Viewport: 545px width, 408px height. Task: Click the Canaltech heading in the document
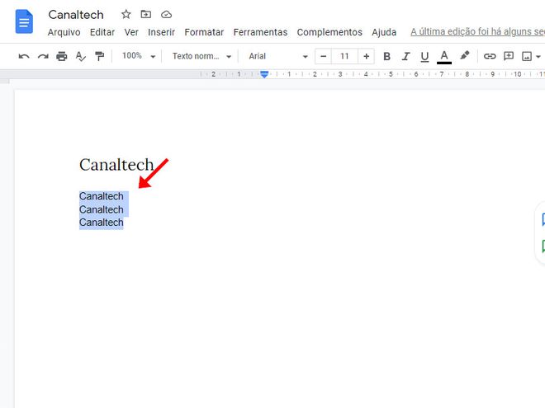pos(116,165)
